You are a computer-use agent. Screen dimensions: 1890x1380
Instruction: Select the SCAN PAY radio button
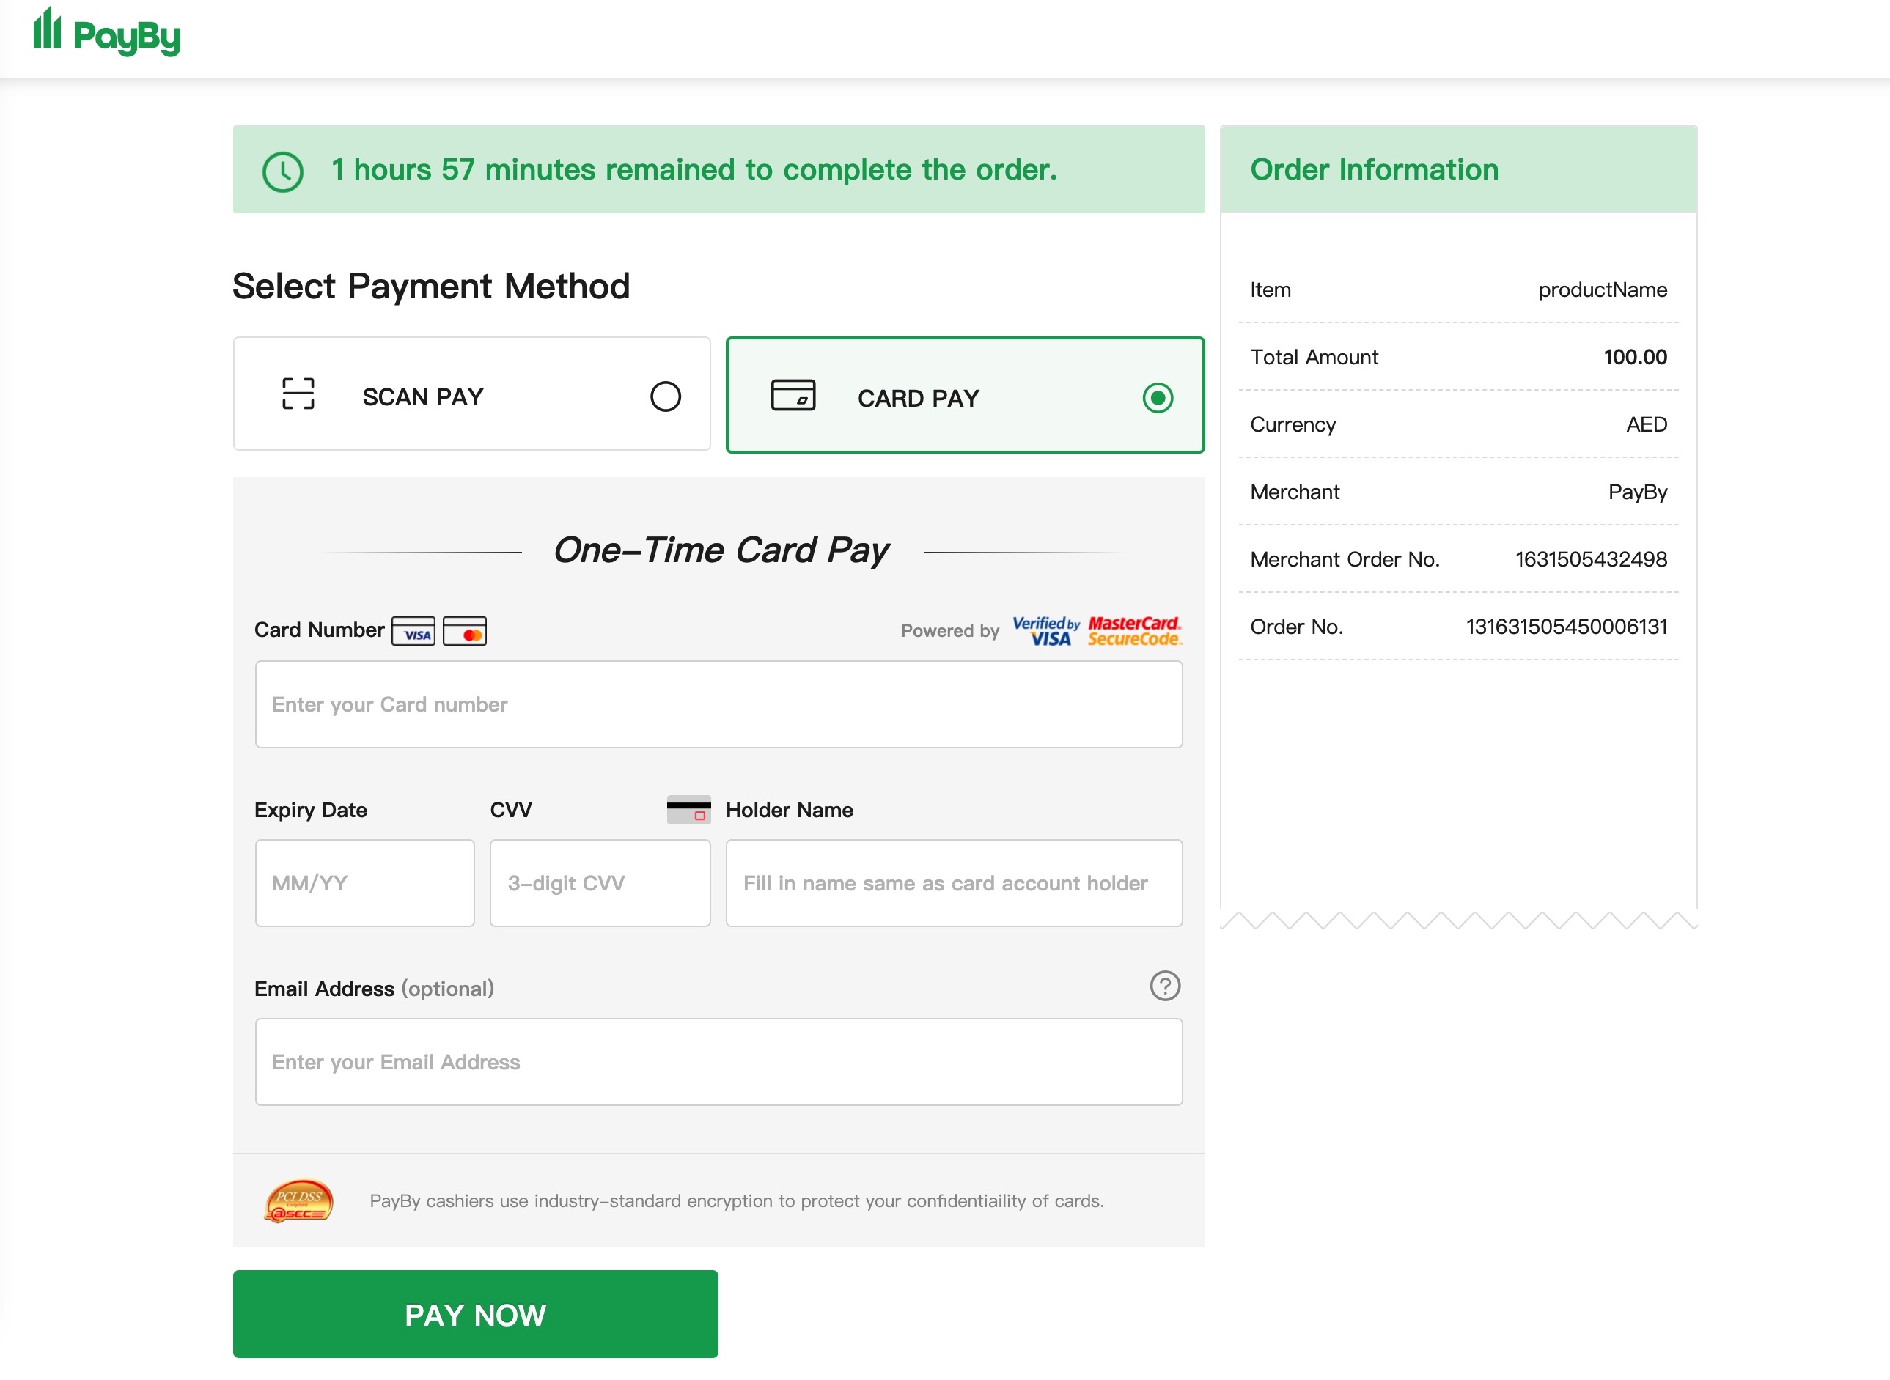tap(665, 396)
